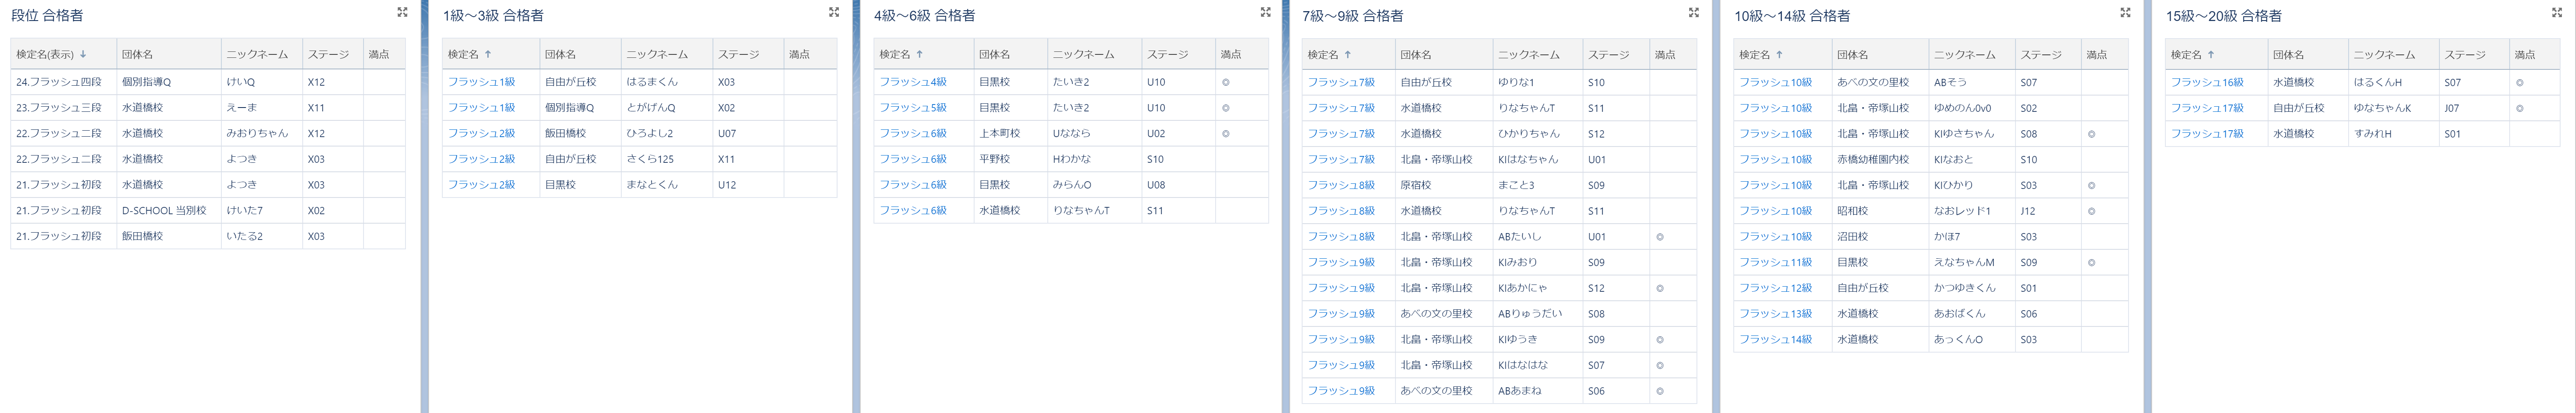Open フラッシュ1級 link for はるまくん

(x=481, y=82)
